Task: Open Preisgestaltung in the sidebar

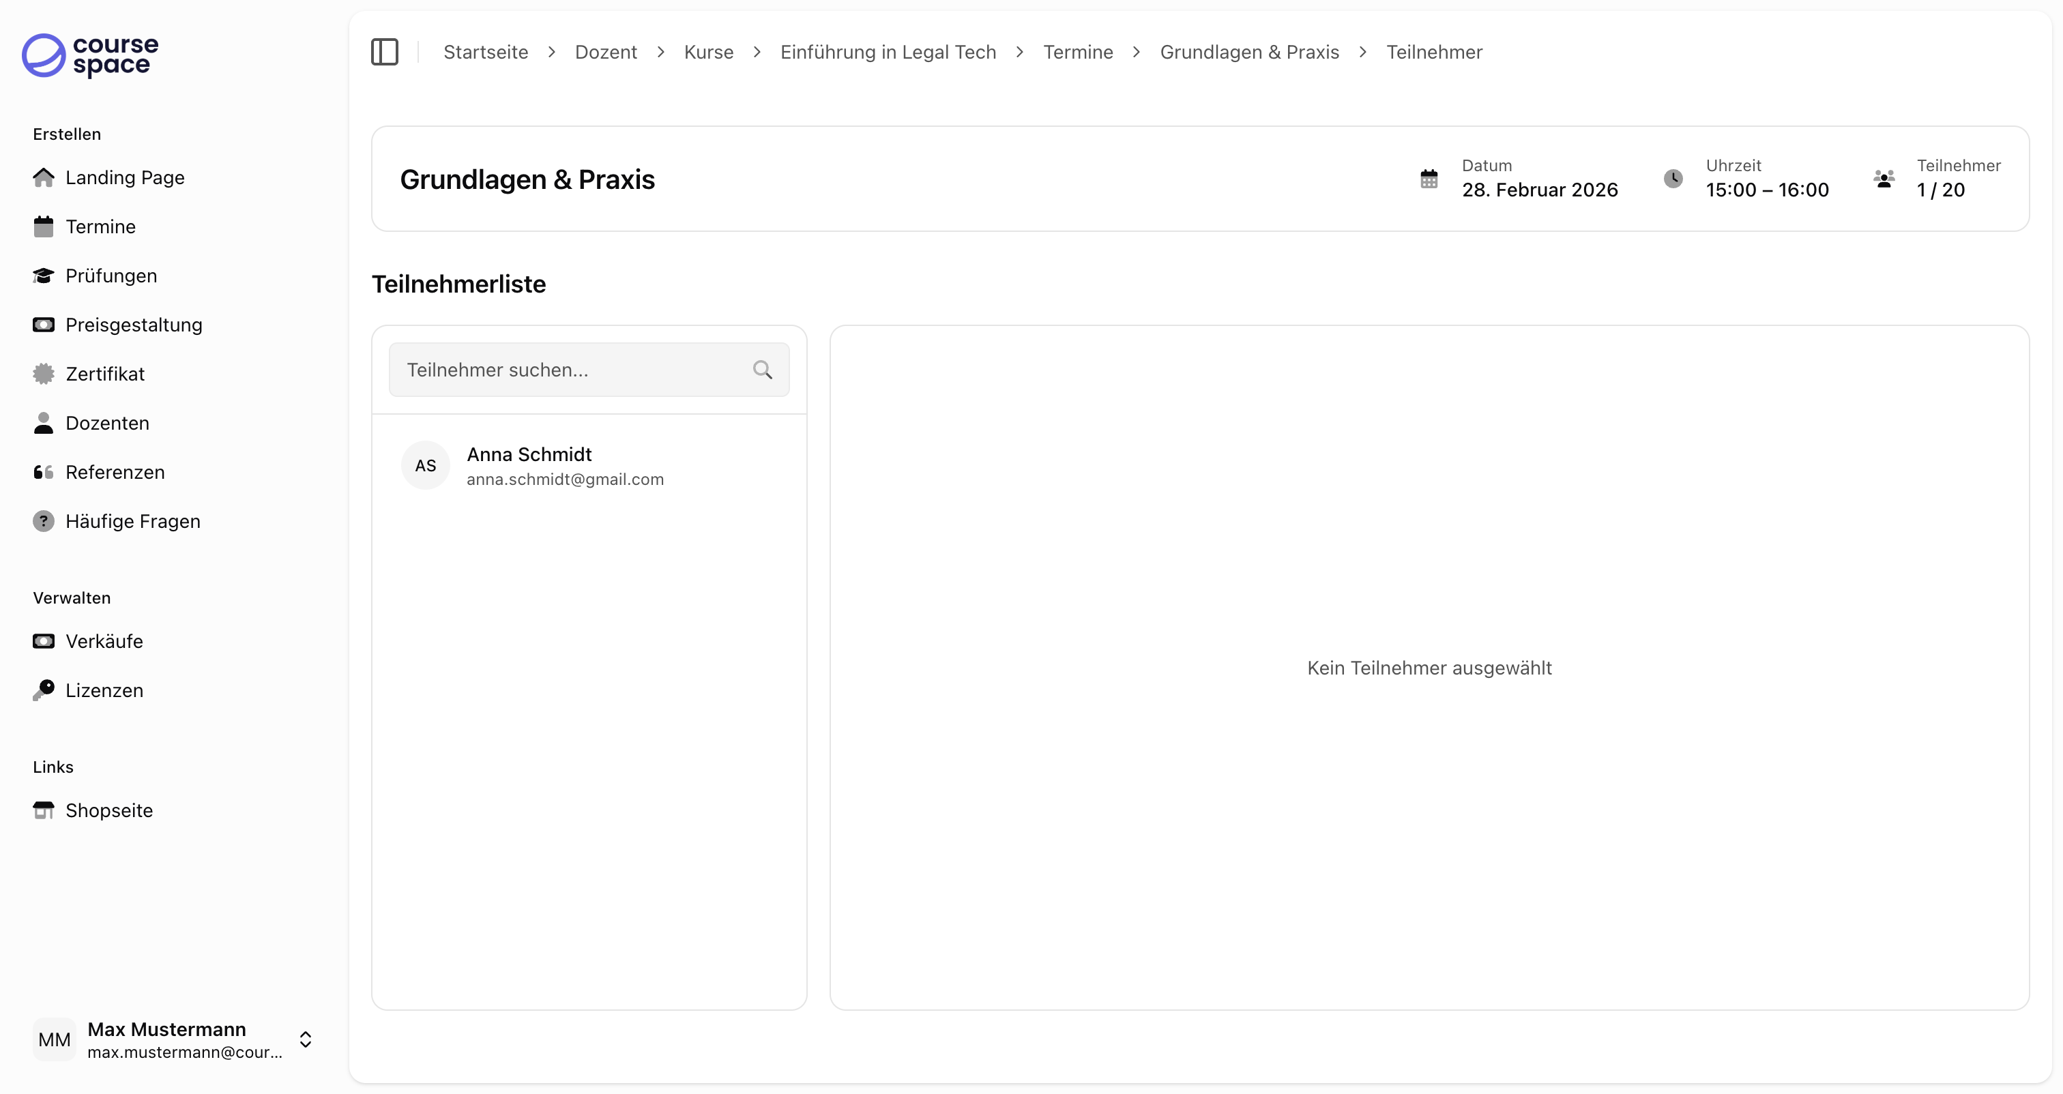Action: coord(133,325)
